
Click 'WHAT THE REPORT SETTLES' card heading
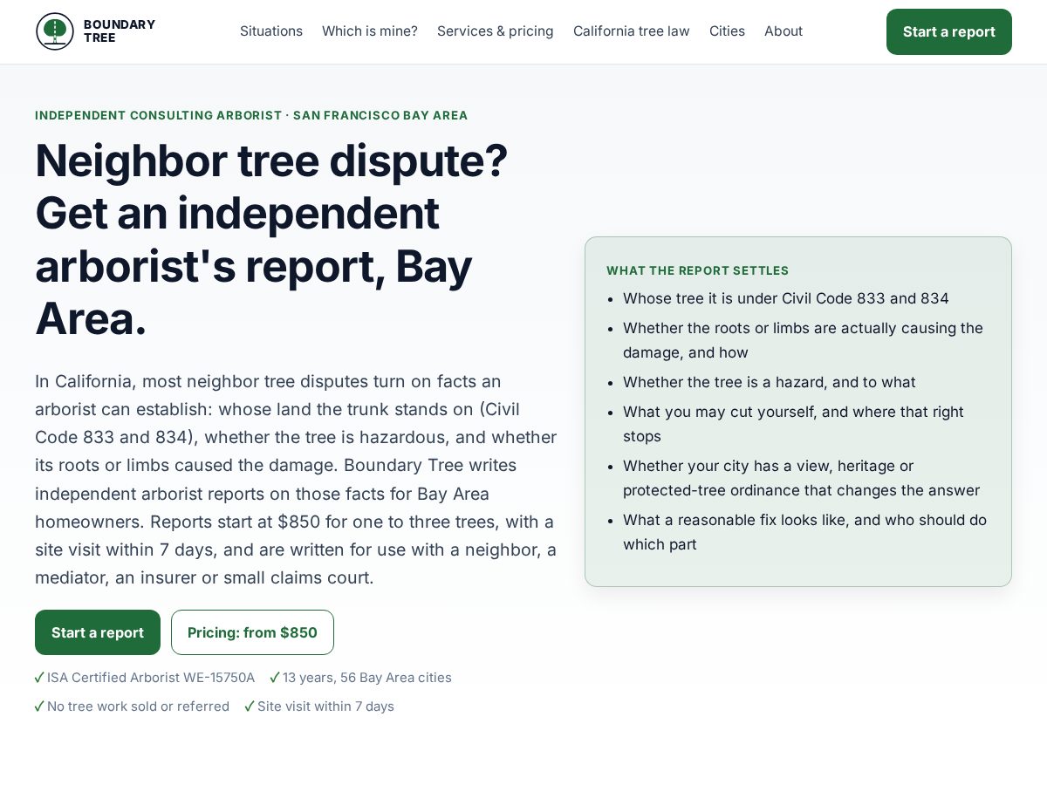point(698,270)
